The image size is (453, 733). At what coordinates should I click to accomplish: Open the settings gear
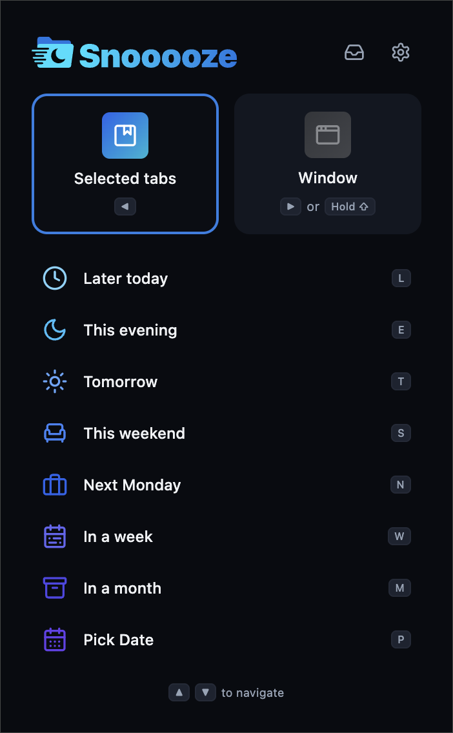click(400, 52)
